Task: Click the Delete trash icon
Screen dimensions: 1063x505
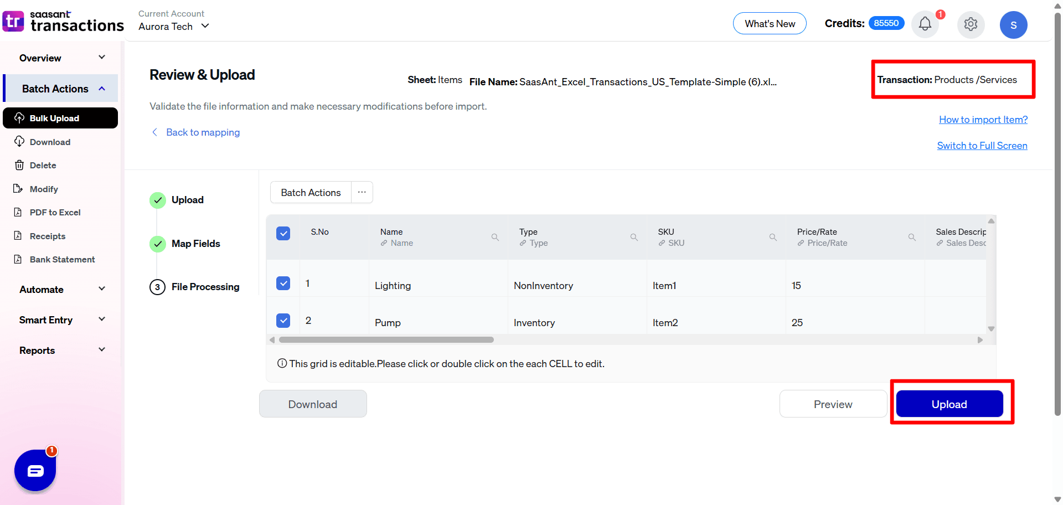Action: click(19, 165)
